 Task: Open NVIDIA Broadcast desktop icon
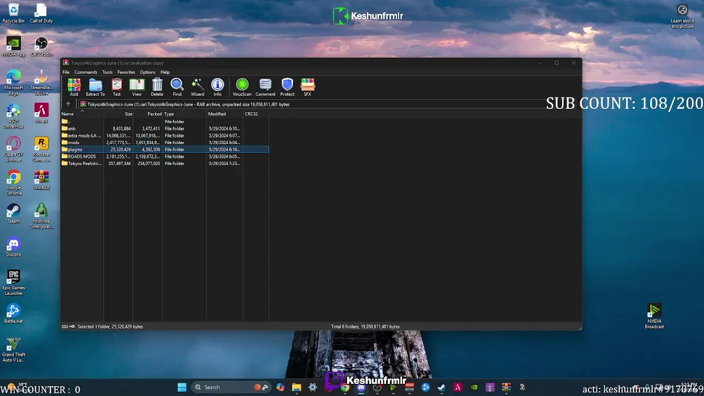654,316
